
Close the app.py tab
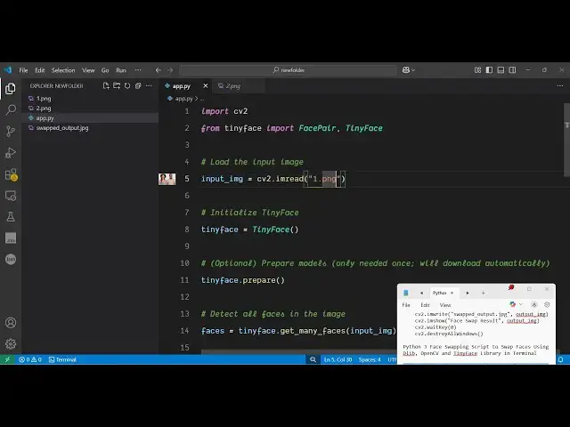[x=206, y=86]
